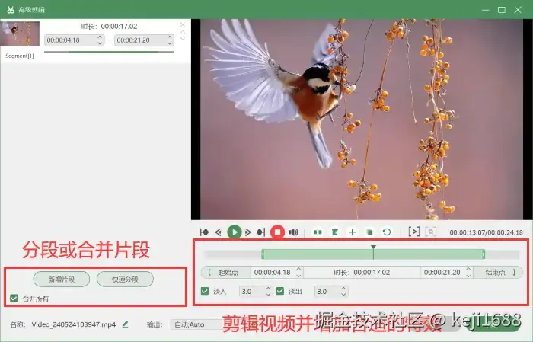
Task: Click the app logo in title bar
Action: click(x=11, y=10)
